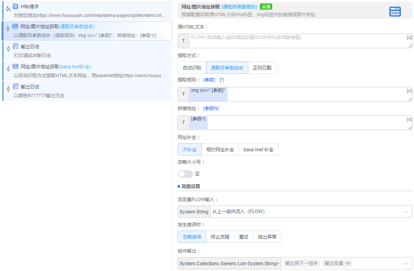Image resolution: width=414 pixels, height=271 pixels.
Task: Click the T type icon beside the 提取规则 field
Action: (183, 94)
